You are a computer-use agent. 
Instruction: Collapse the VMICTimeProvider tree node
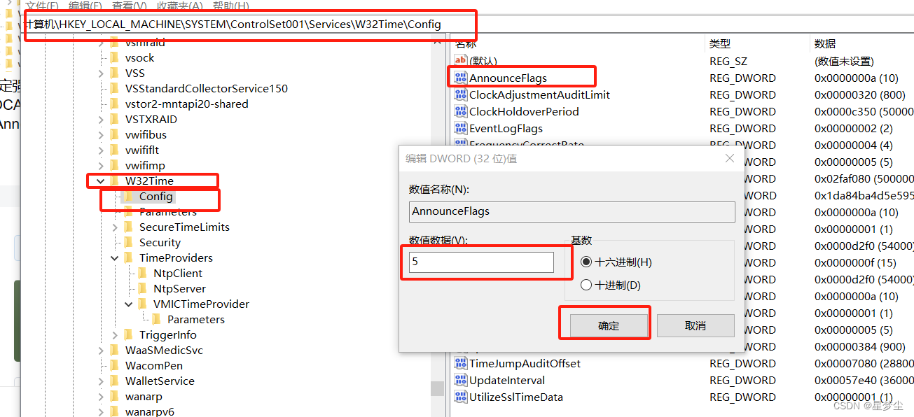129,304
